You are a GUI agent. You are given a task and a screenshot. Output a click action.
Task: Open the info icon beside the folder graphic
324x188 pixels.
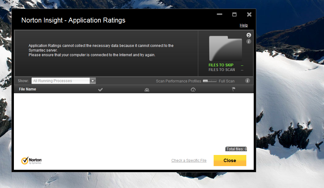[x=248, y=41]
